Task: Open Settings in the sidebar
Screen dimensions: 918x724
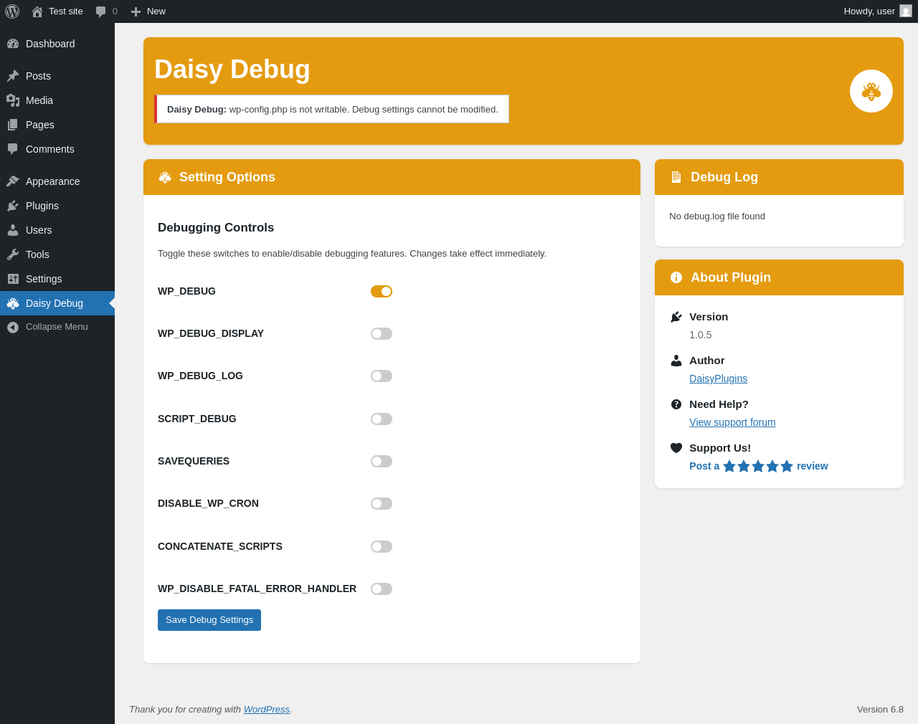Action: coord(57,279)
